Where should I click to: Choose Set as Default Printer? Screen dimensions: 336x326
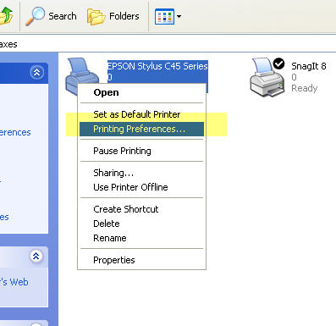coord(141,114)
